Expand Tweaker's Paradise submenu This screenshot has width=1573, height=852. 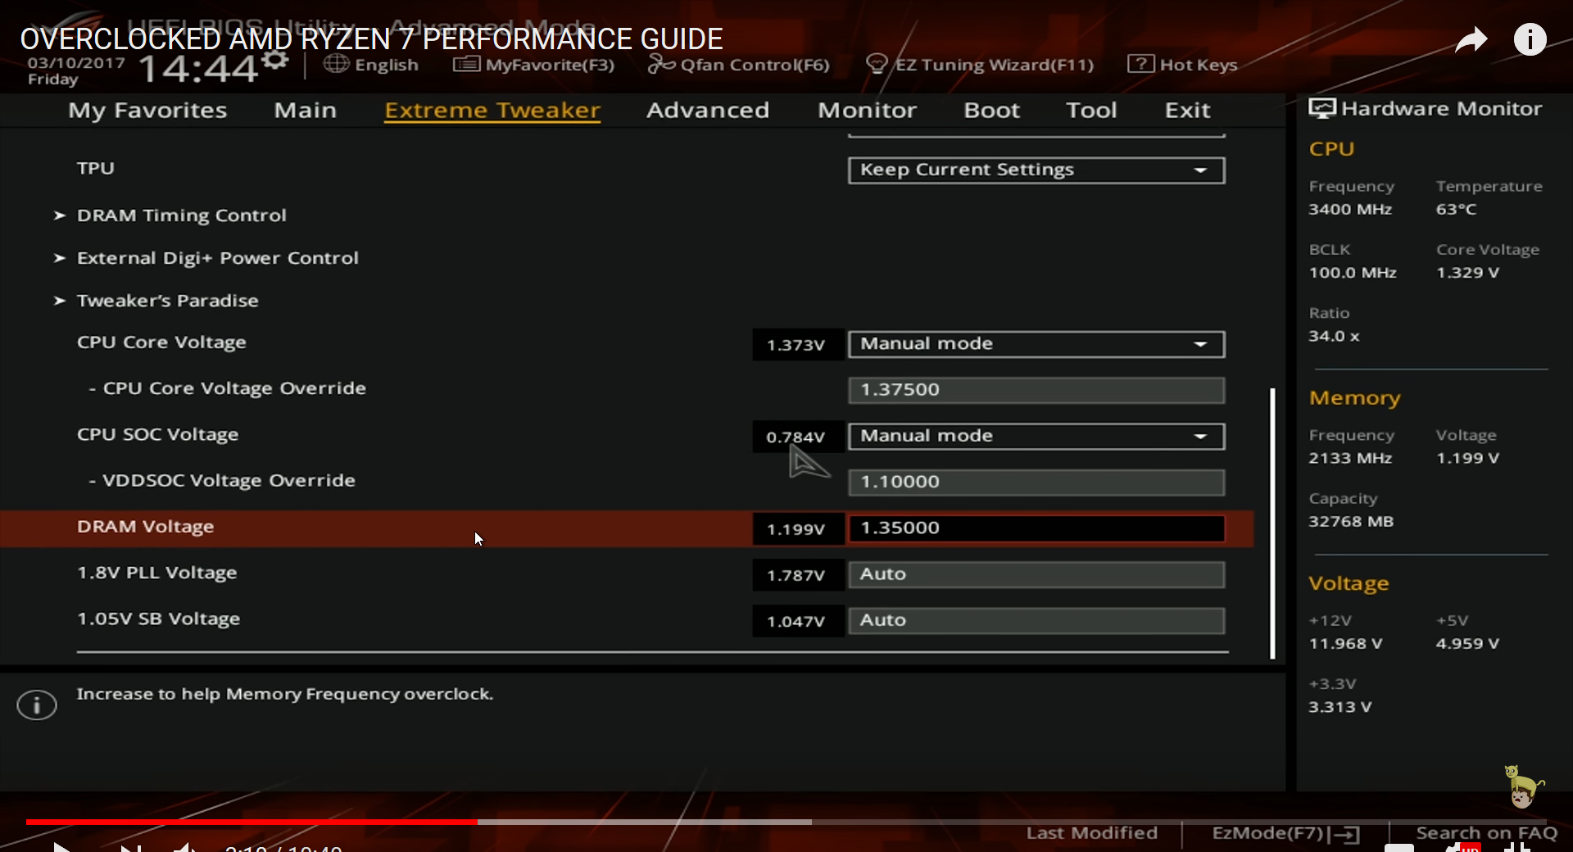click(167, 301)
